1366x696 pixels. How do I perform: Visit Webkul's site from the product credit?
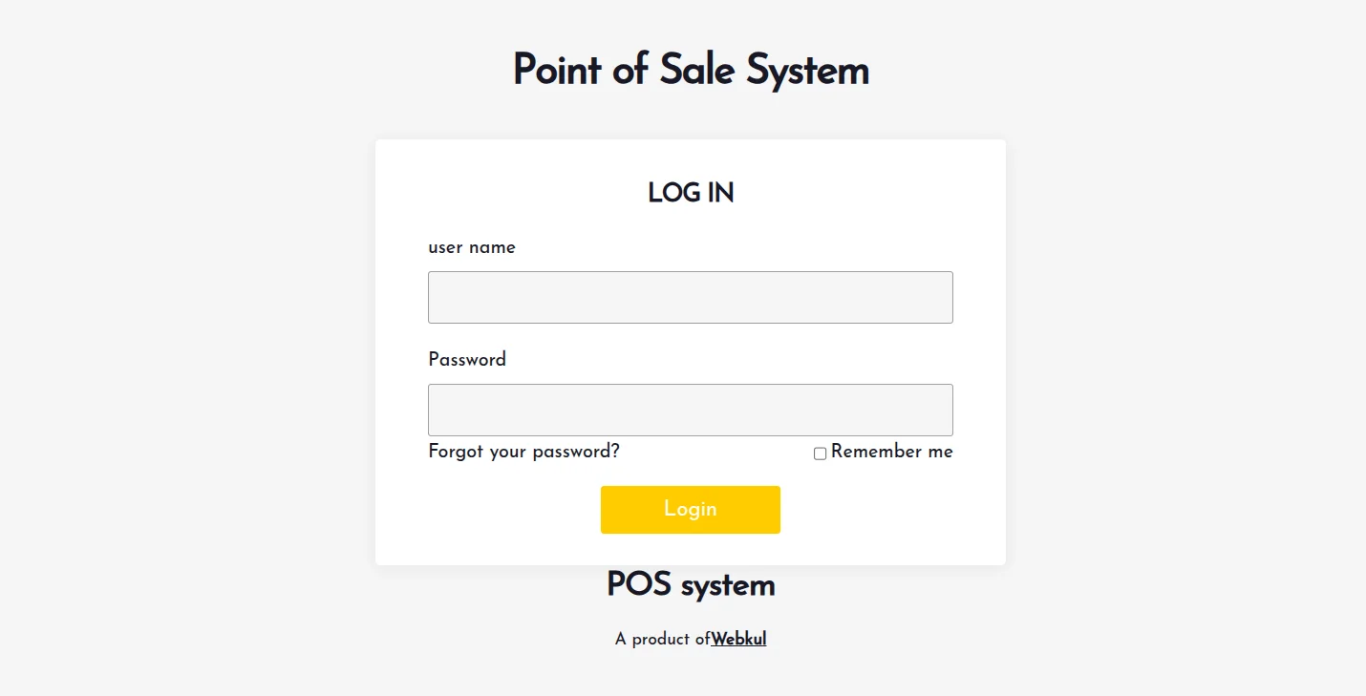click(738, 639)
